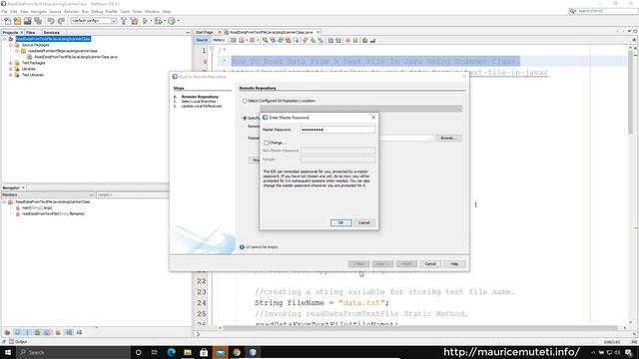The width and height of the screenshot is (639, 359).
Task: Click the Find Selection magnifier in editor toolbar
Action: (x=266, y=40)
